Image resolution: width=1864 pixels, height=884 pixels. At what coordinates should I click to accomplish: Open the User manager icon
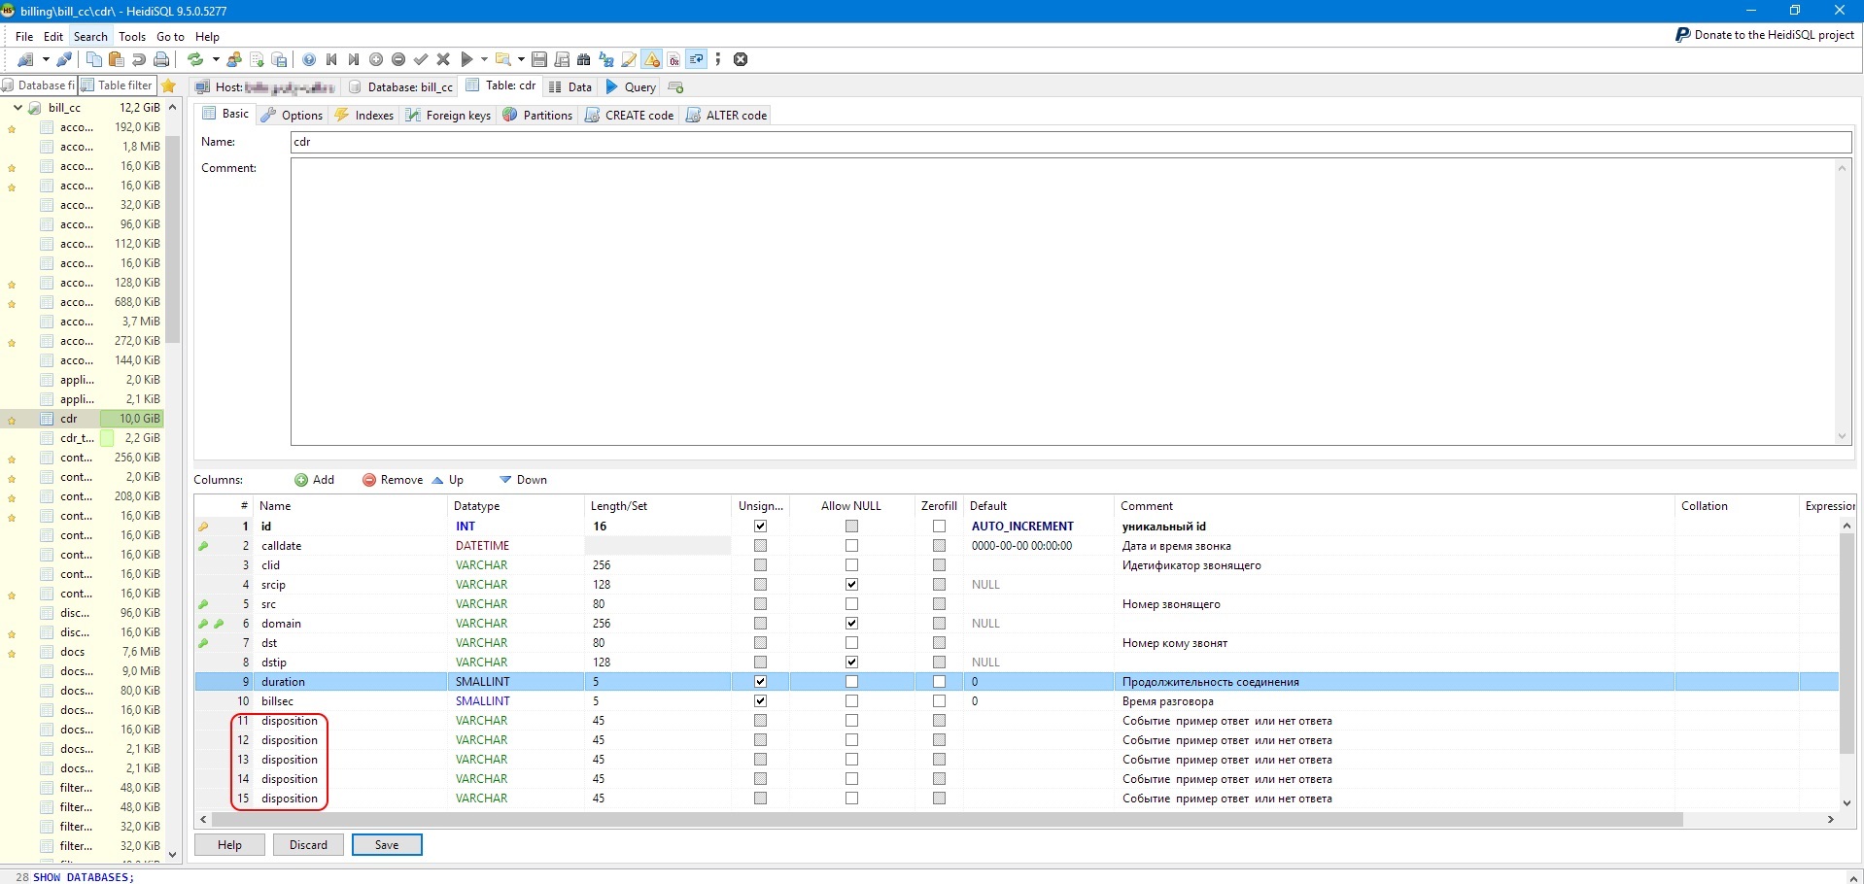tap(235, 59)
